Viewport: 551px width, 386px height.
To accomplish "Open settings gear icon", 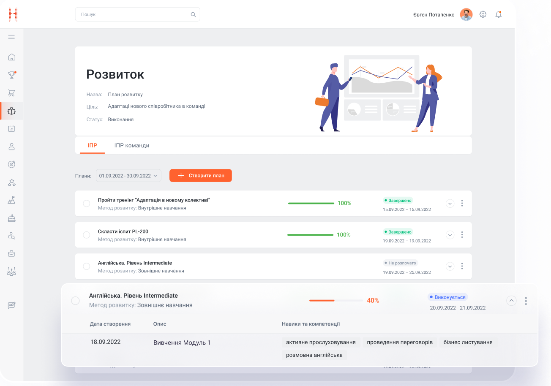I will point(483,14).
